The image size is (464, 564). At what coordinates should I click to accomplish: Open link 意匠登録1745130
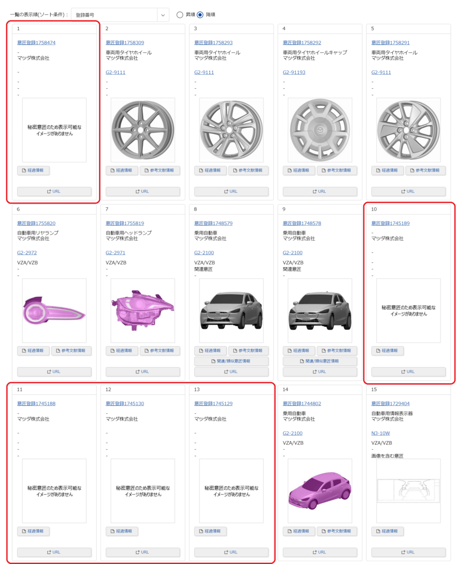pyautogui.click(x=125, y=404)
